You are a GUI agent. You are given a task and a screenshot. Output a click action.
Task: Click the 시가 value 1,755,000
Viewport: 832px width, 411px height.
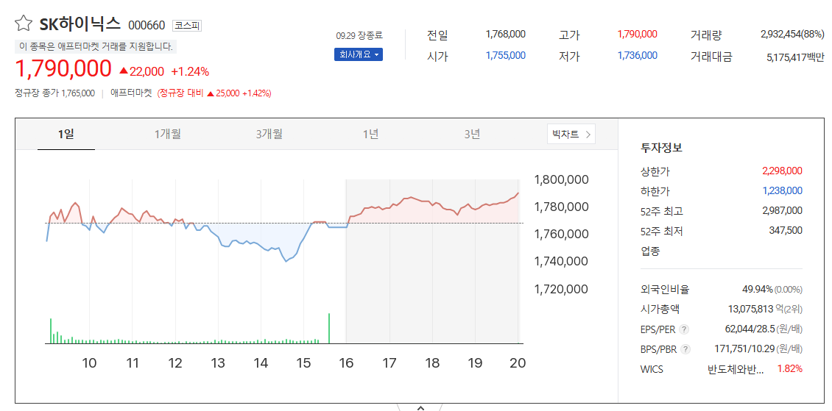(505, 56)
